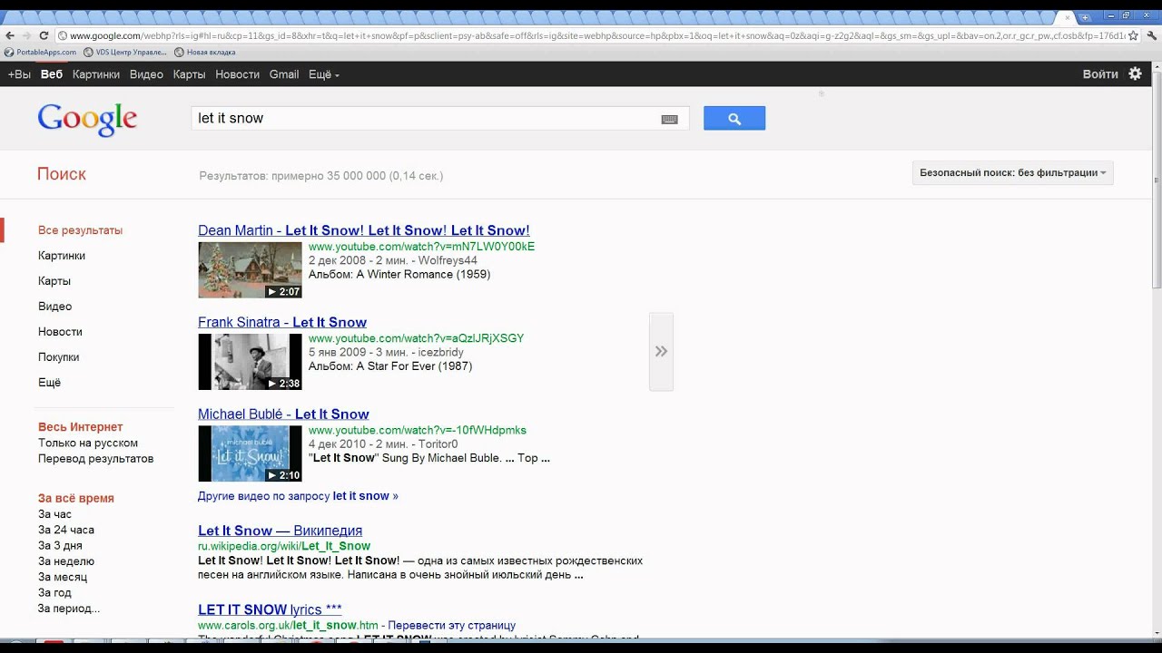Click the browser forward arrow
This screenshot has width=1162, height=653.
point(26,35)
